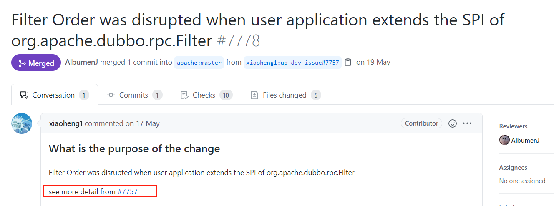This screenshot has width=554, height=206.
Task: Click the Conversation tab speech bubble icon
Action: click(24, 95)
